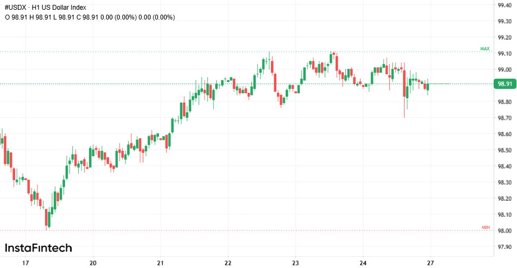This screenshot has height=268, width=517.
Task: Click the OHLC values line under the title
Action: click(90, 17)
